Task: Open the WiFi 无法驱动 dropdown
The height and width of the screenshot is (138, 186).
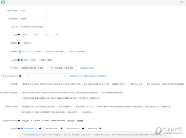Action: point(63,68)
